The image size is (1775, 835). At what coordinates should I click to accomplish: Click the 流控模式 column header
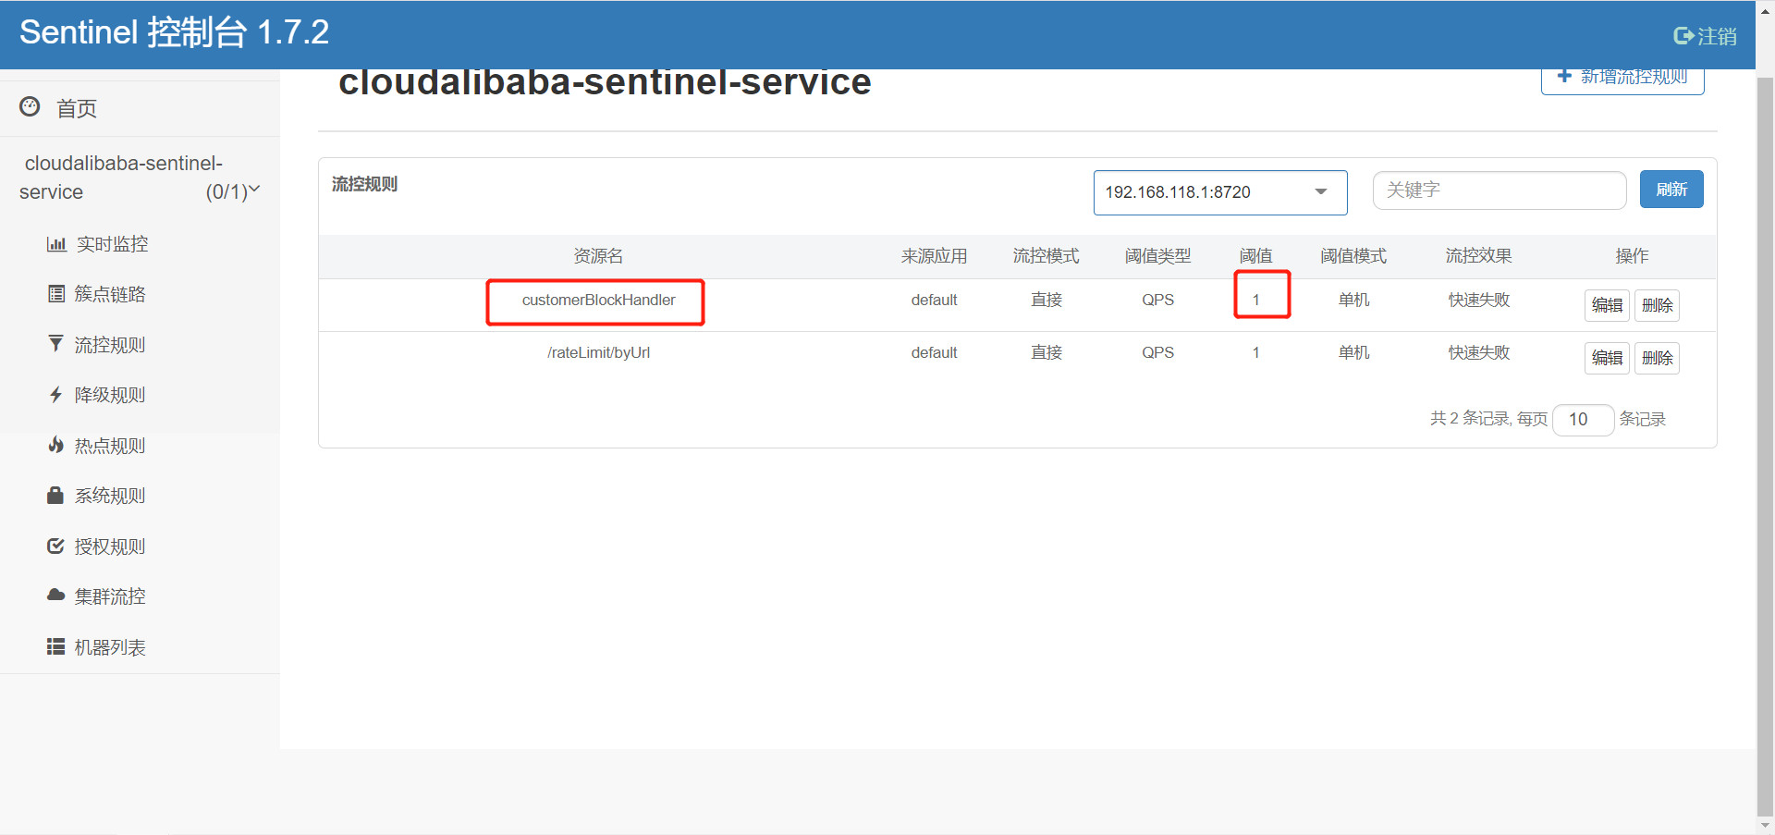1046,256
